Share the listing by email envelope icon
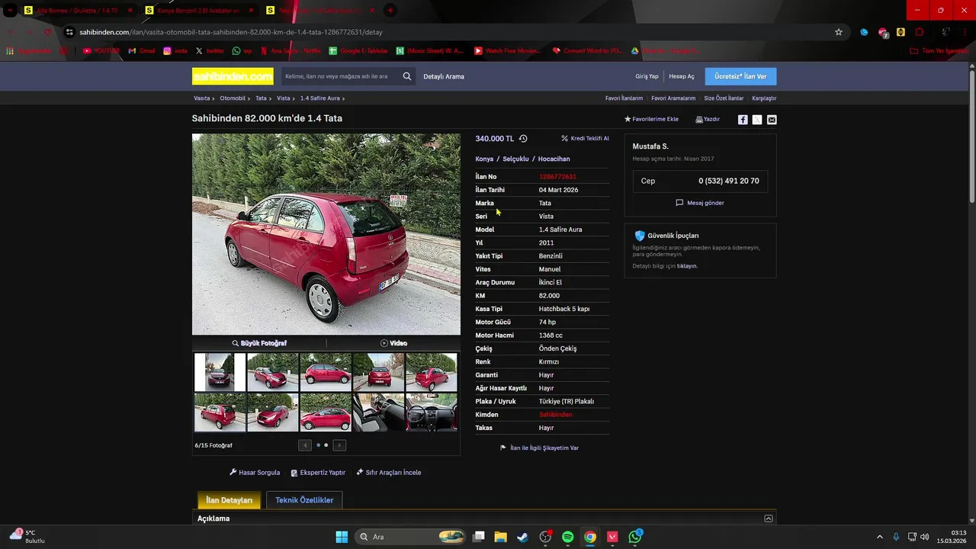The width and height of the screenshot is (976, 549). coord(772,120)
